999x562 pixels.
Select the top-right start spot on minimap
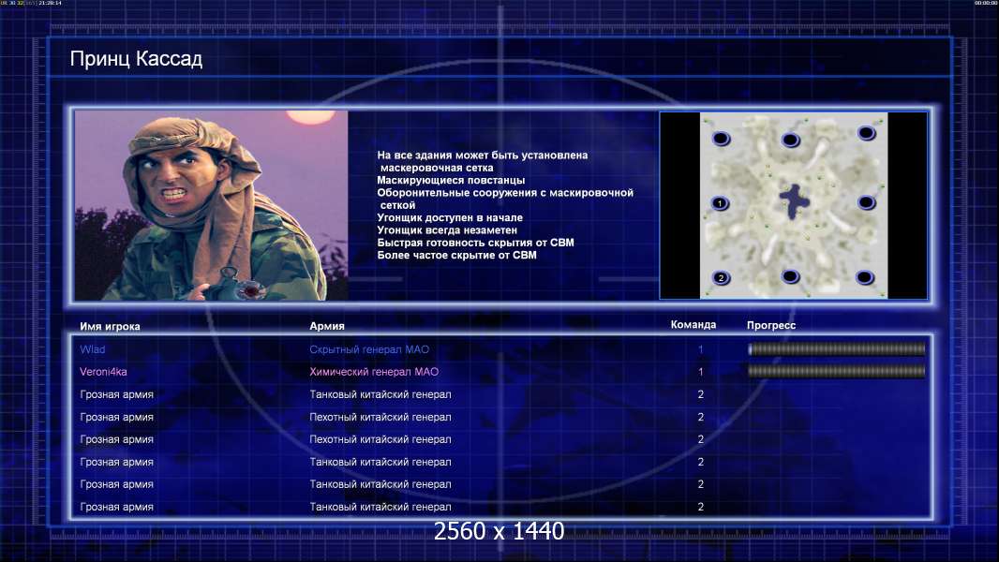click(866, 133)
